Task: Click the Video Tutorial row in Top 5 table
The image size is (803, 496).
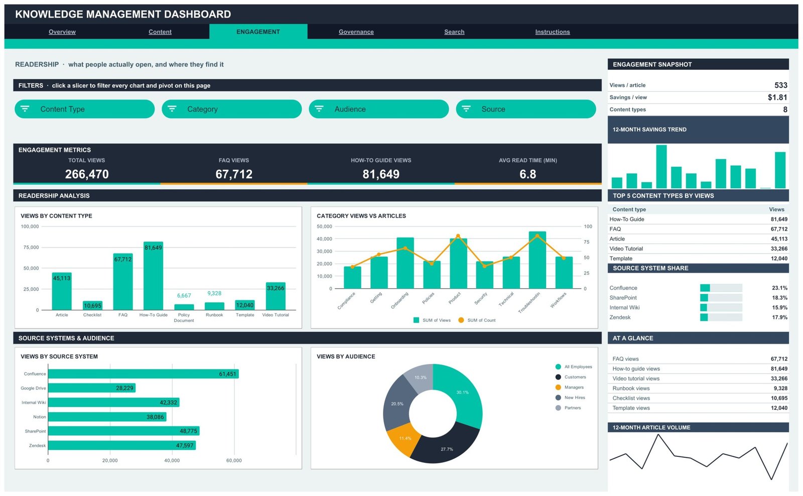Action: (x=698, y=249)
